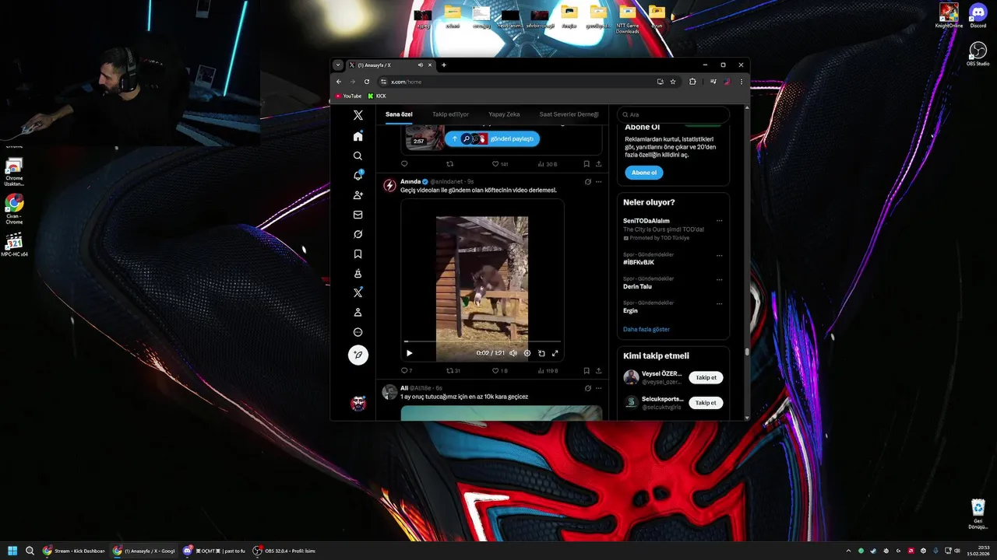Seek on the video progress bar
Image resolution: width=997 pixels, height=560 pixels.
(482, 341)
